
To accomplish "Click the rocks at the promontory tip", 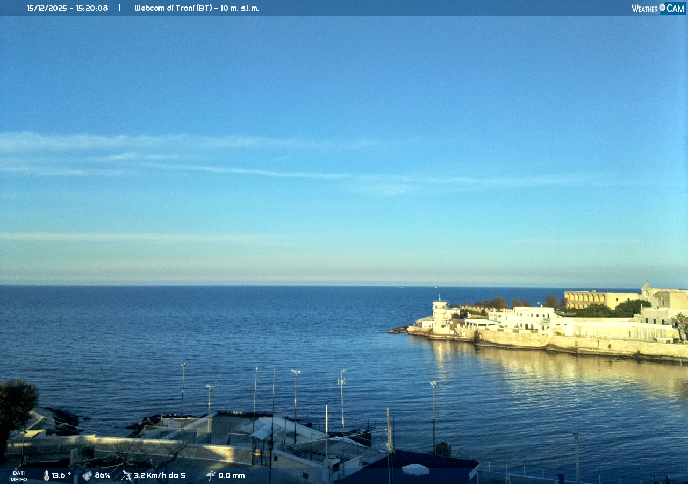I will point(399,330).
